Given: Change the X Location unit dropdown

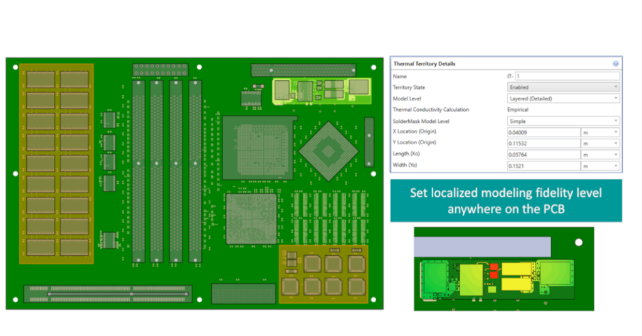Looking at the screenshot, I should click(601, 132).
